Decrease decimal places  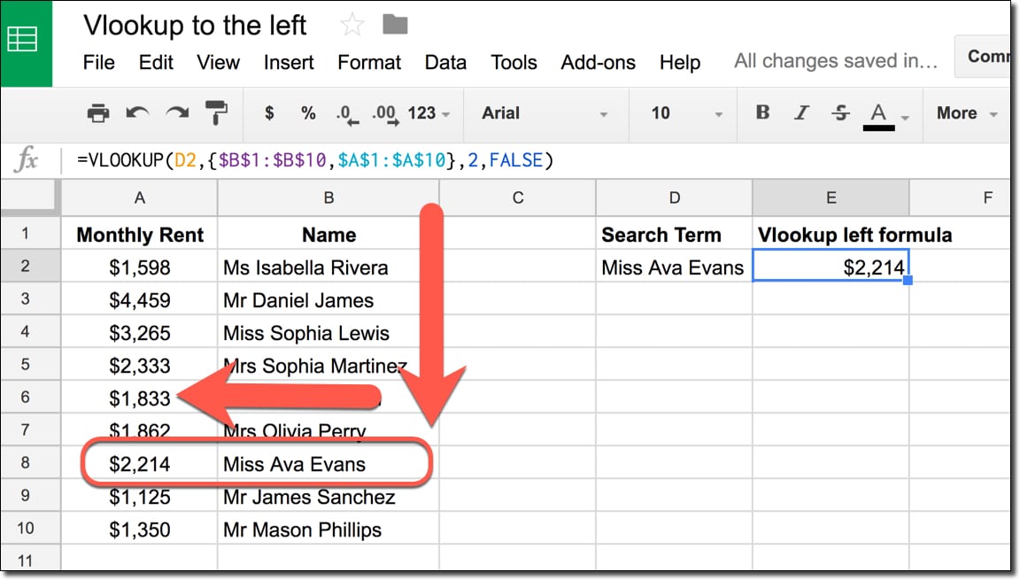pos(345,113)
